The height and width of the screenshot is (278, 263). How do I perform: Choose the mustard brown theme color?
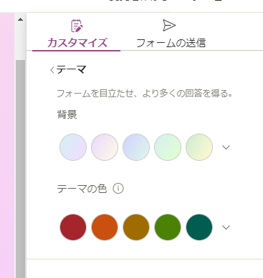136,227
